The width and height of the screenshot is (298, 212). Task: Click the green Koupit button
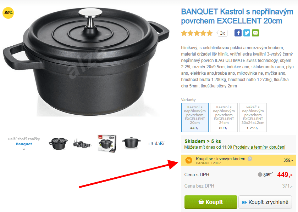coord(211,202)
